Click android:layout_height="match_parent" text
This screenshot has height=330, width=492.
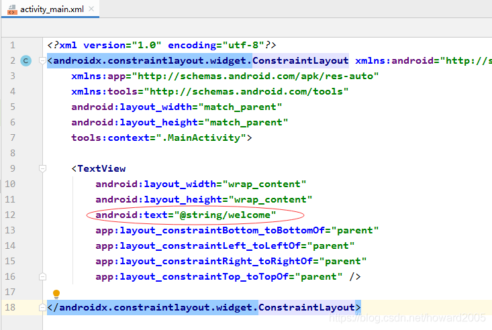pyautogui.click(x=179, y=122)
